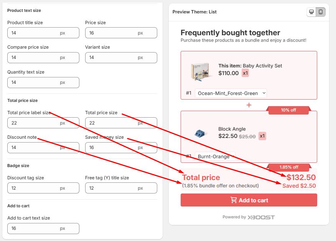Click the X3OOST logo
Image resolution: width=336 pixels, height=241 pixels.
click(261, 217)
